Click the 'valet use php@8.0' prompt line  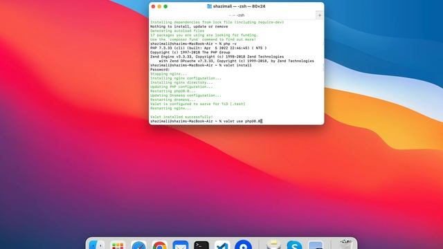coord(206,121)
